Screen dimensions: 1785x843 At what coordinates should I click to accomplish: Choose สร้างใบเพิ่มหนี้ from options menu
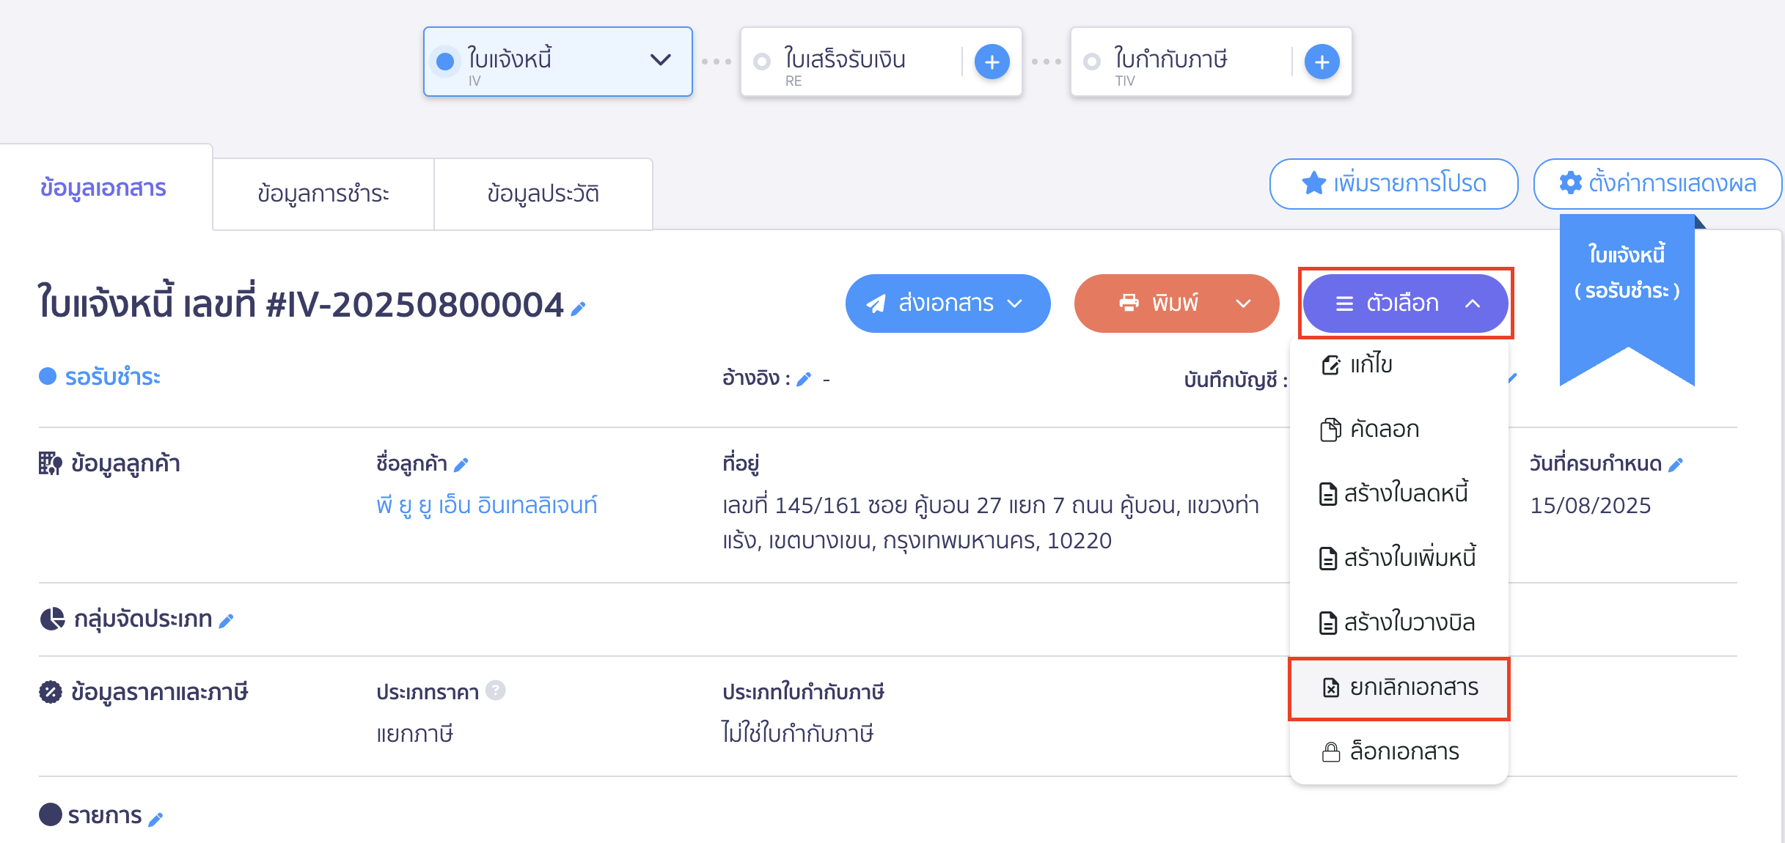1399,558
